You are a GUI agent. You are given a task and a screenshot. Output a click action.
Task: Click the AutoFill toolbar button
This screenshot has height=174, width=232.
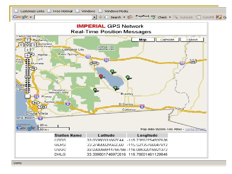(x=205, y=17)
